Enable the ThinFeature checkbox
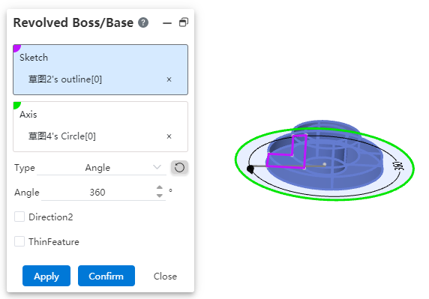This screenshot has width=429, height=299. point(19,241)
